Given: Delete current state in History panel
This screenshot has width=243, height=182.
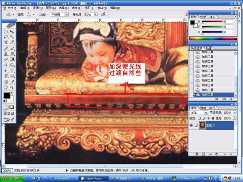Looking at the screenshot, I should point(231,99).
